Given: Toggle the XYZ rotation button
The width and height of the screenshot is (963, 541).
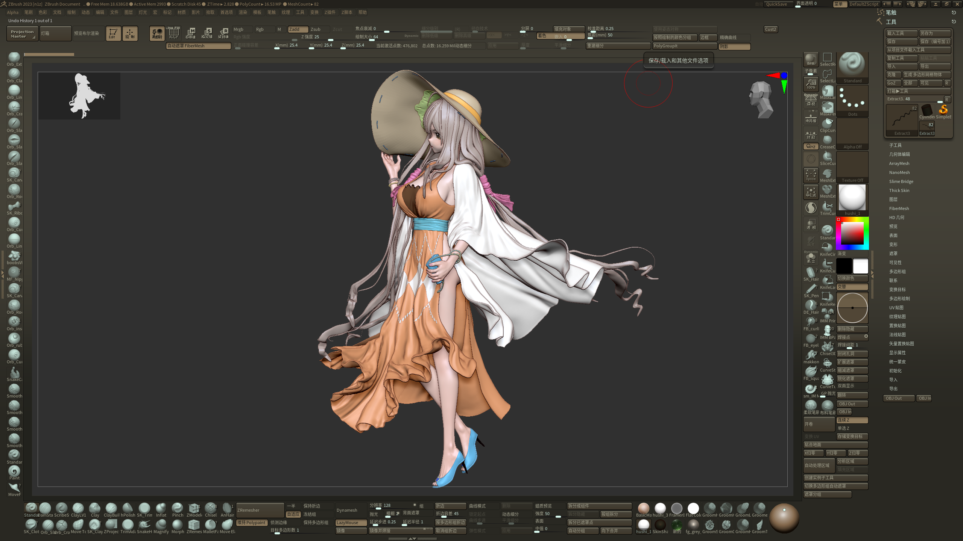Looking at the screenshot, I should [x=811, y=147].
